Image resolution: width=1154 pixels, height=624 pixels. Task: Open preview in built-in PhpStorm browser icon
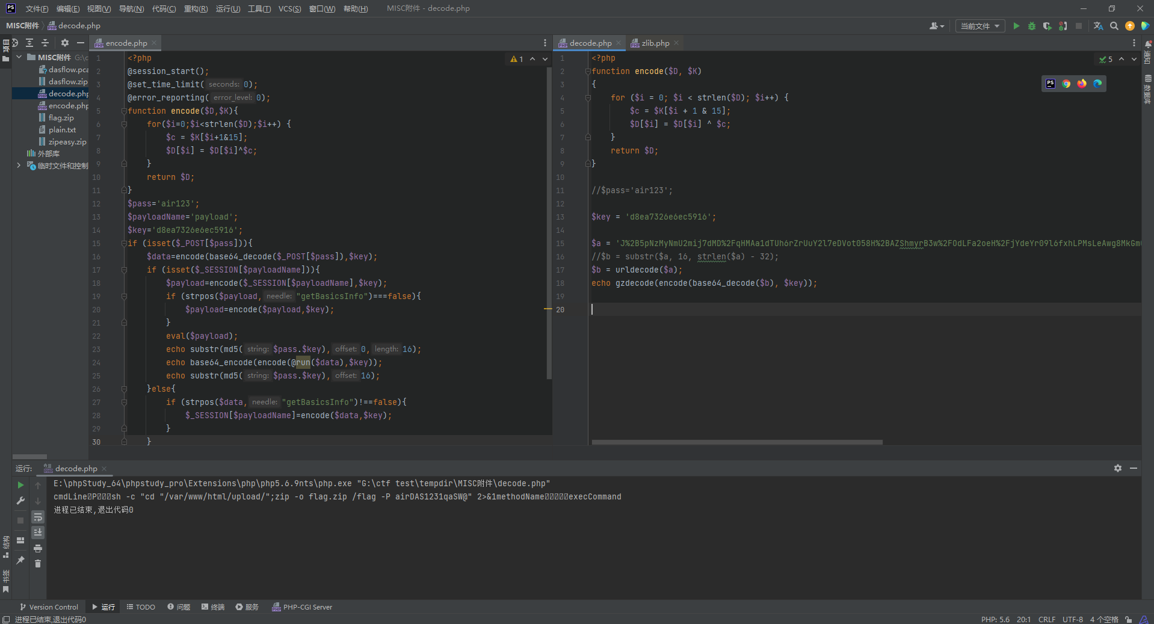coord(1051,84)
